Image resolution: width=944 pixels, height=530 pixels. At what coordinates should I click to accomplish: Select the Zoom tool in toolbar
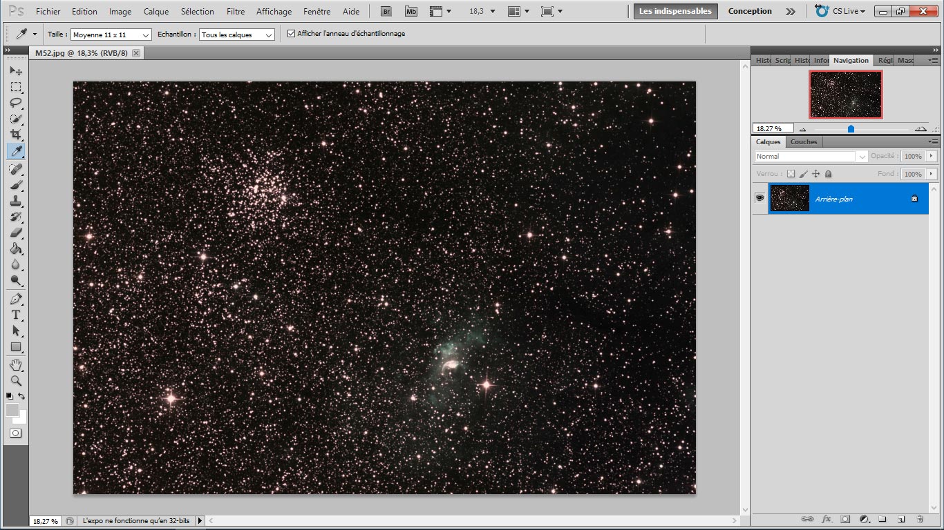pos(16,380)
